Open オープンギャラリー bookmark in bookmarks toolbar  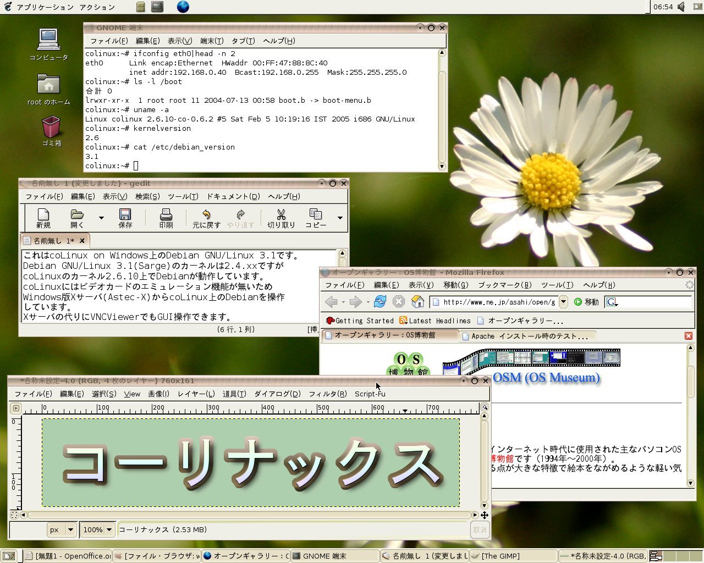click(x=520, y=321)
